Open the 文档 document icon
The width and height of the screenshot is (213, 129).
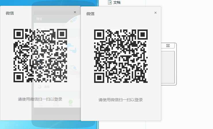pyautogui.click(x=110, y=2)
